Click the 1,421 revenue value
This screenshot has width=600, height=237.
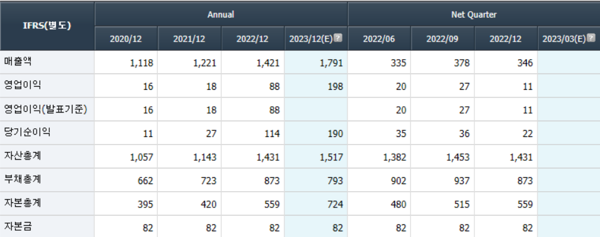268,63
